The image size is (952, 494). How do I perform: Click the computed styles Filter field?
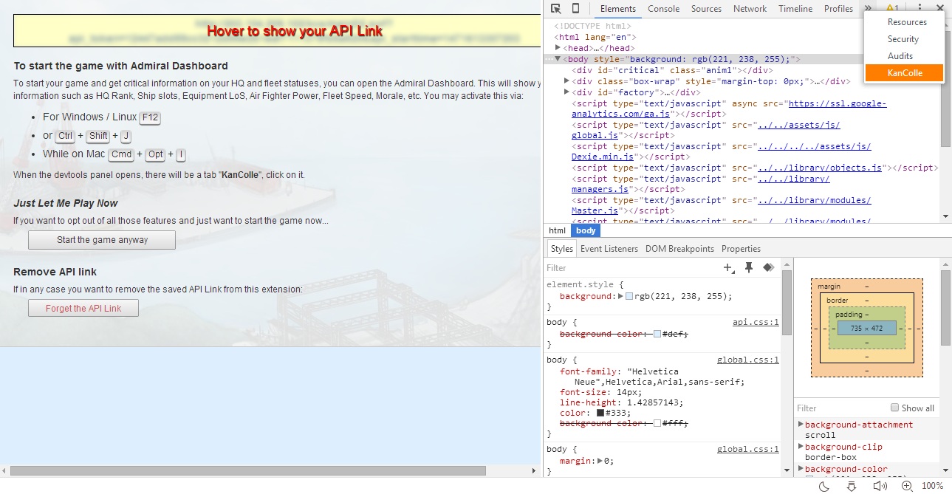click(x=842, y=408)
